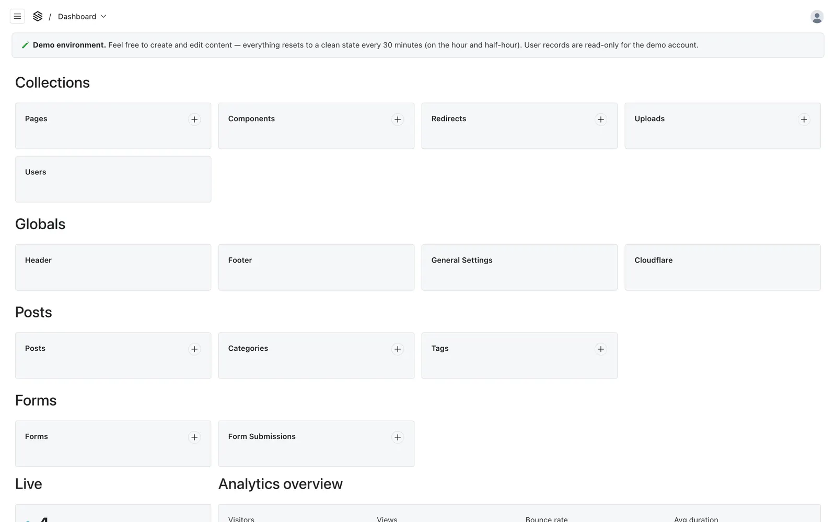Click the Collections section heading

[x=52, y=82]
